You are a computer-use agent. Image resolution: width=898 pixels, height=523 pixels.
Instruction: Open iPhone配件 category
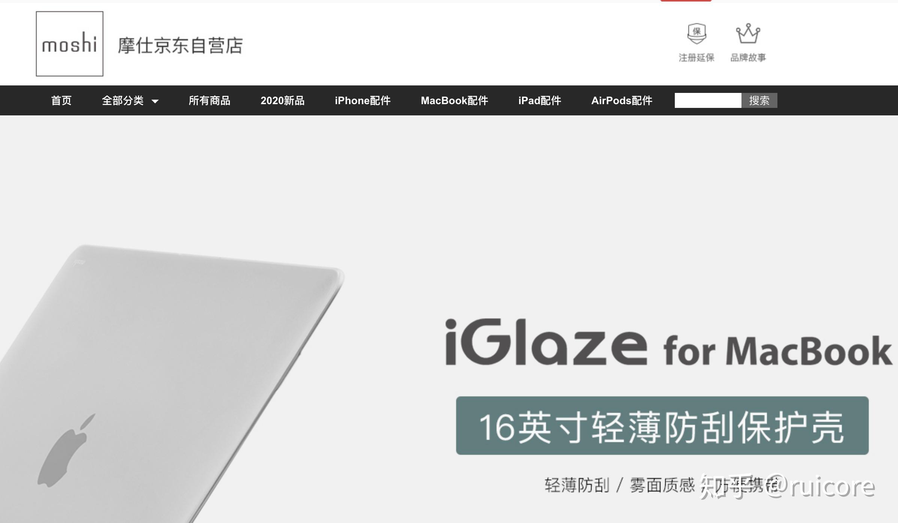[x=362, y=100]
